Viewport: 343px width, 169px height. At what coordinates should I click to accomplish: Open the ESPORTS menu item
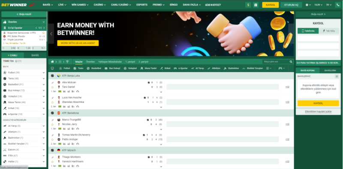(x=142, y=5)
